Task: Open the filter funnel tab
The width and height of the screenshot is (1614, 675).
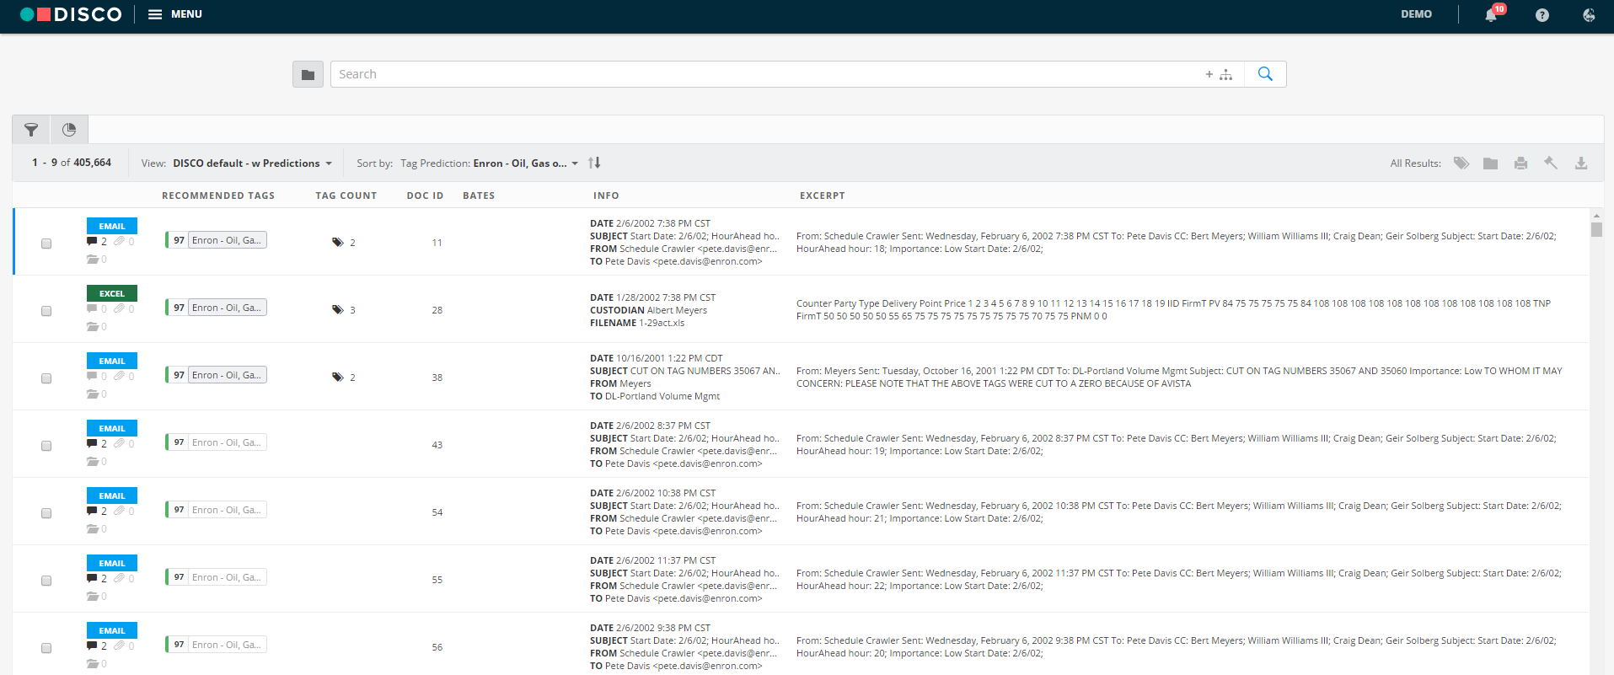Action: click(31, 130)
